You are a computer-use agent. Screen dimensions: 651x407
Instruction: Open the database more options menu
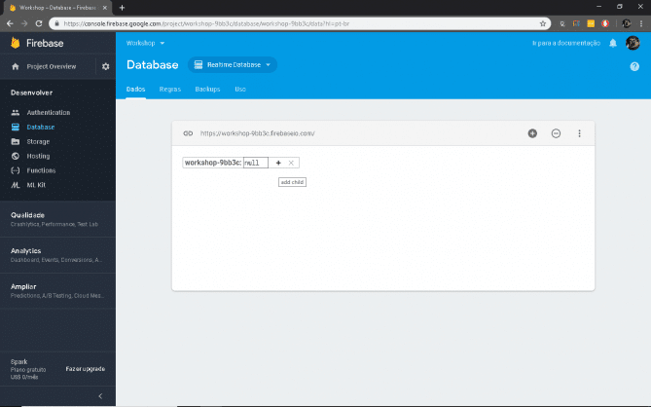coord(579,133)
